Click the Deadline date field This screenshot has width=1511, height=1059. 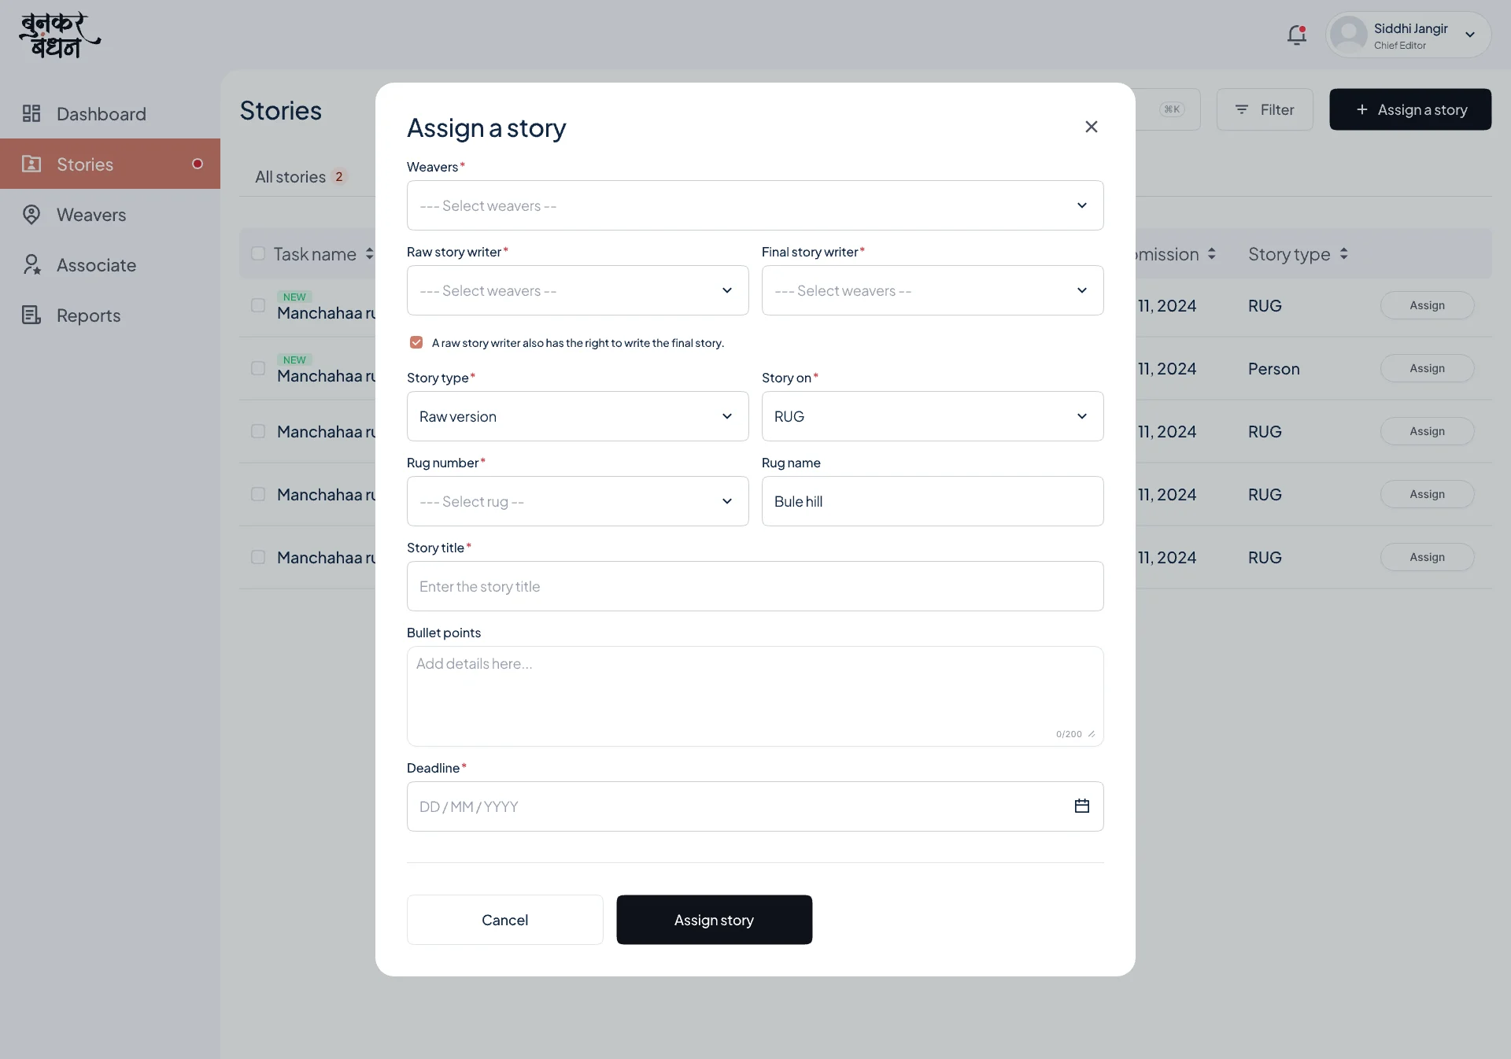(x=755, y=806)
